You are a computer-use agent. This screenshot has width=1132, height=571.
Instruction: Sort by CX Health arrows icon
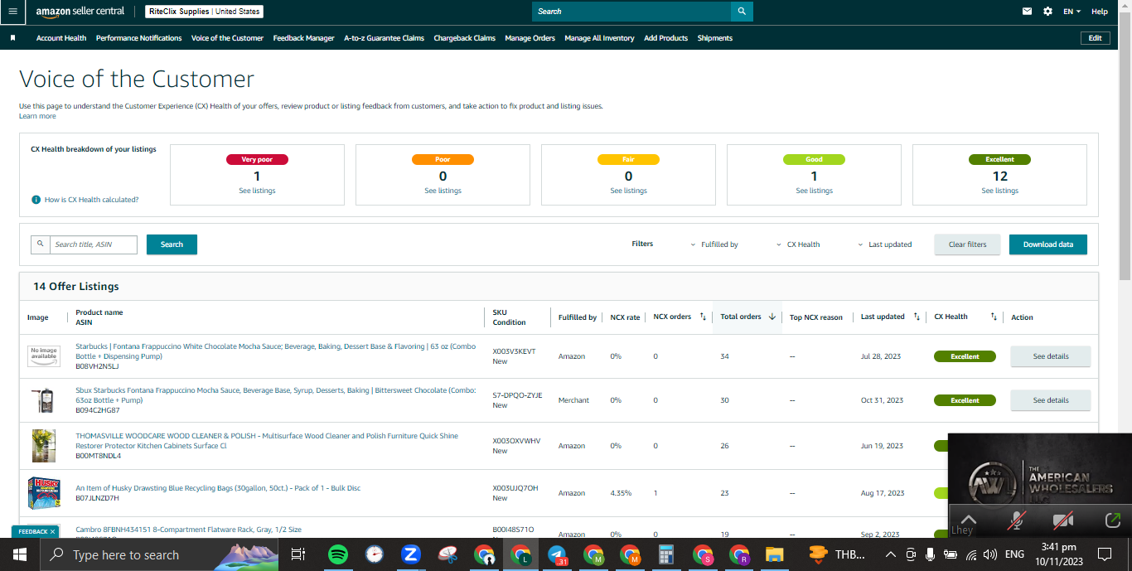(x=994, y=317)
